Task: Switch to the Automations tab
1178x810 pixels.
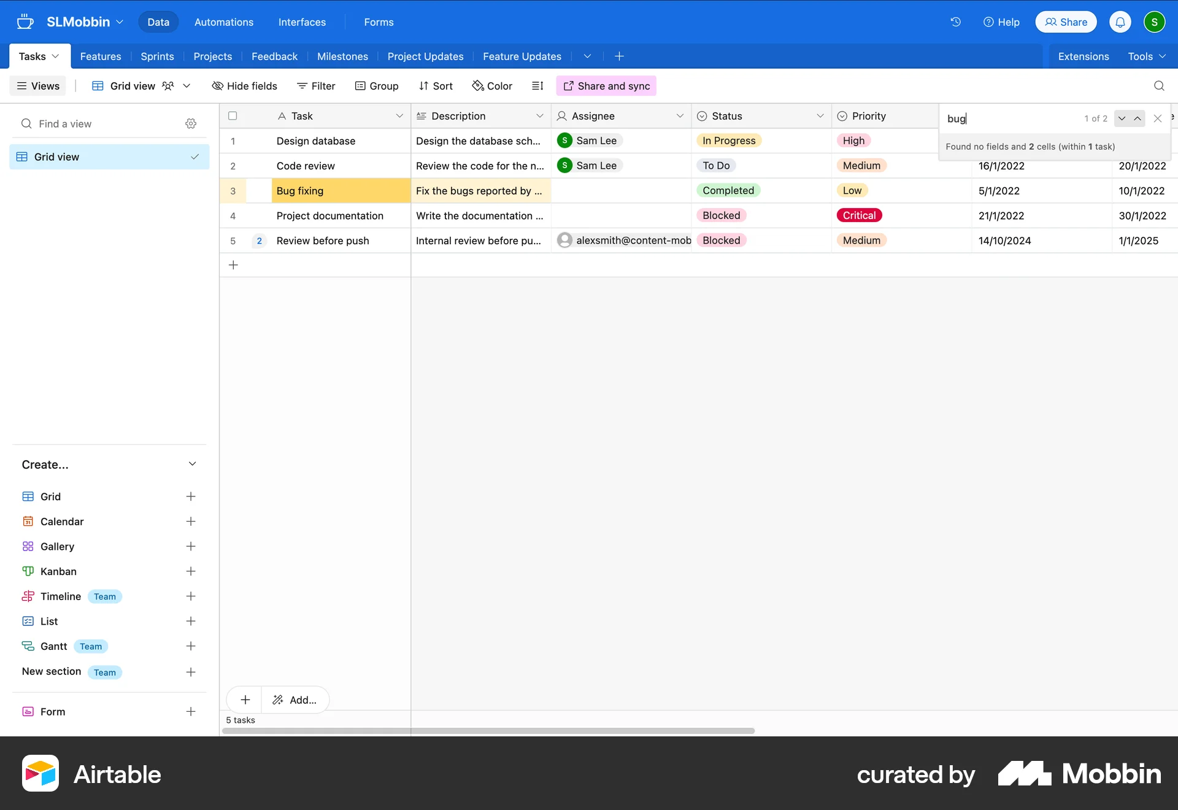Action: coord(223,22)
